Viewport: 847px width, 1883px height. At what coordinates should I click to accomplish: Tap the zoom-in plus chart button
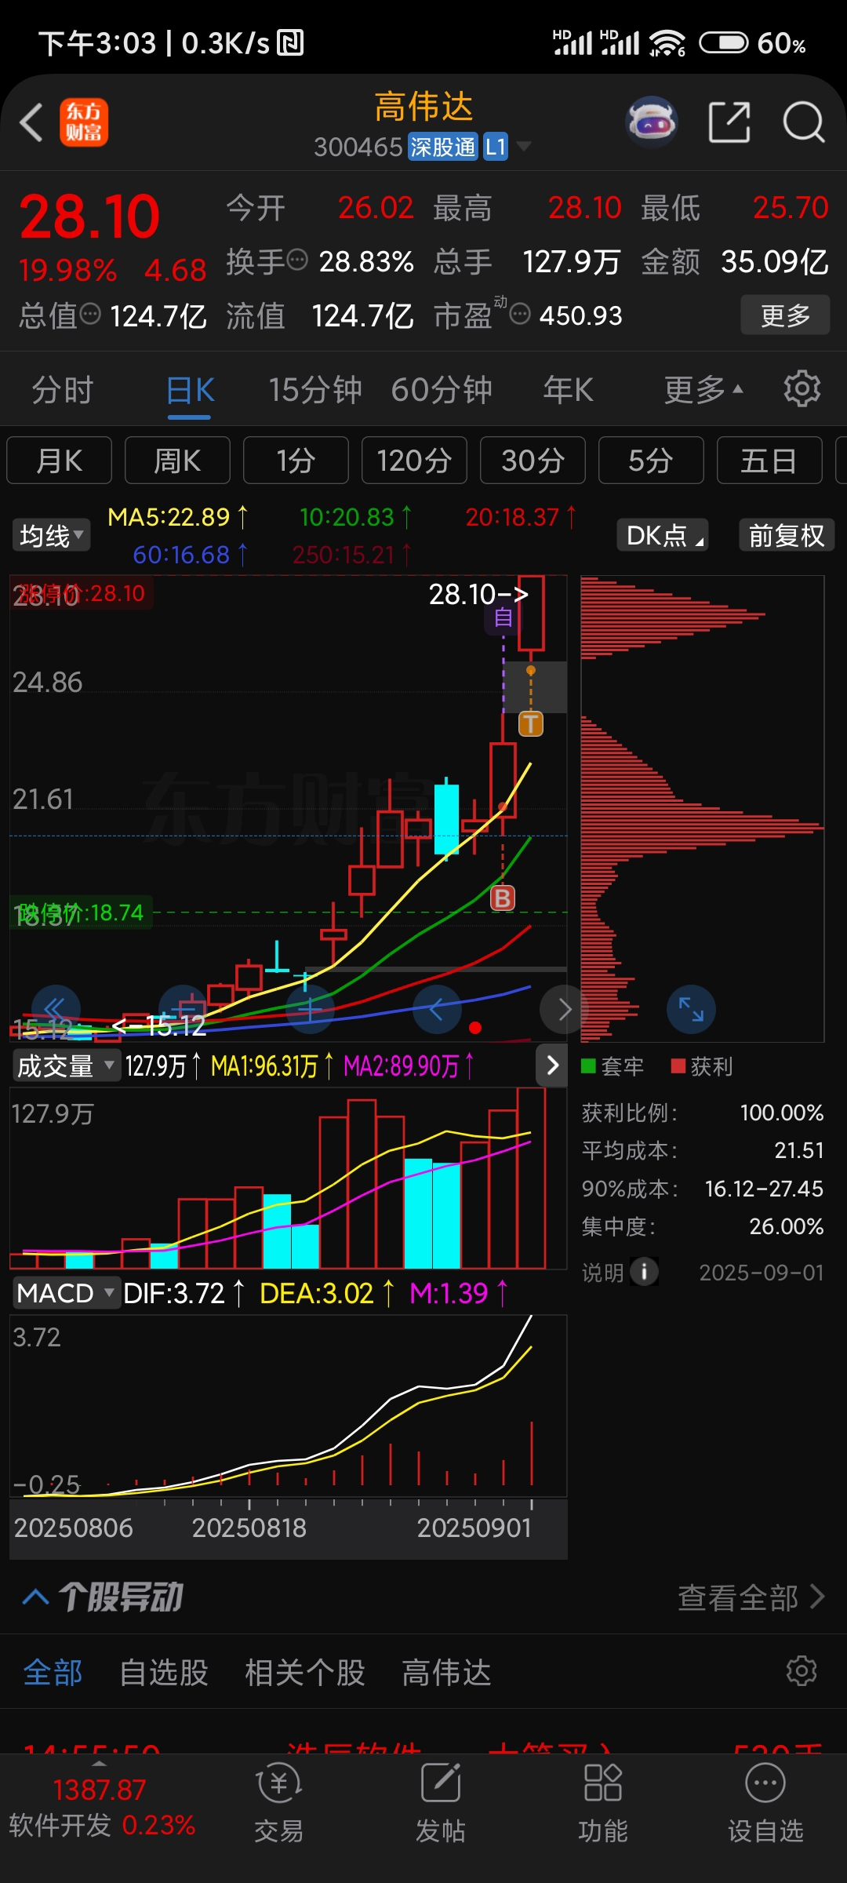click(x=310, y=1009)
